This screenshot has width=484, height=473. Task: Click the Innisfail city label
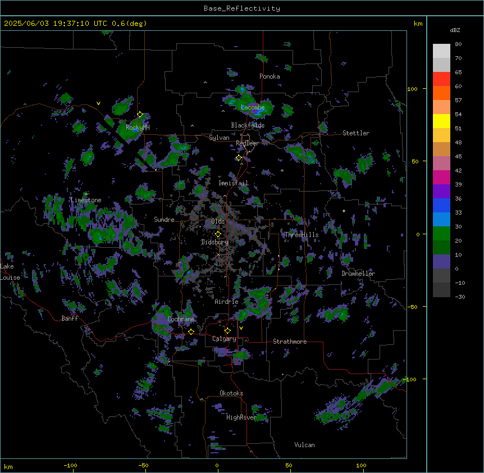(x=234, y=183)
